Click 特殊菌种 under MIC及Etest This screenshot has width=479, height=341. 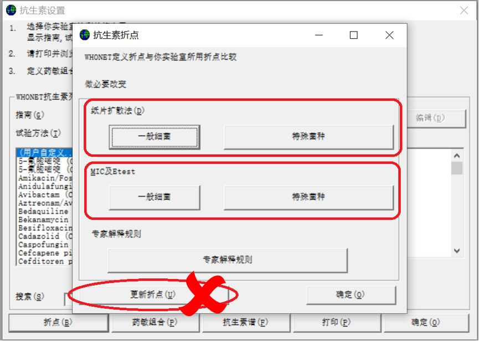coord(308,197)
